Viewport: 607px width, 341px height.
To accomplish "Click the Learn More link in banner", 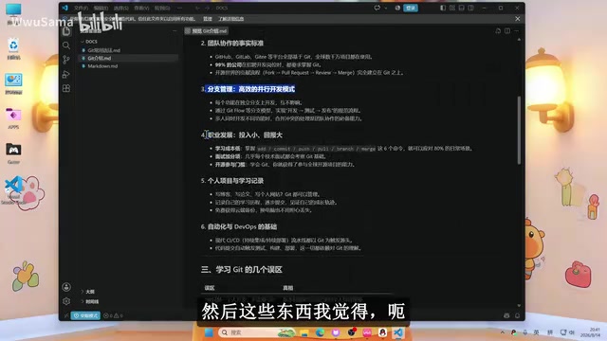I will click(x=230, y=19).
